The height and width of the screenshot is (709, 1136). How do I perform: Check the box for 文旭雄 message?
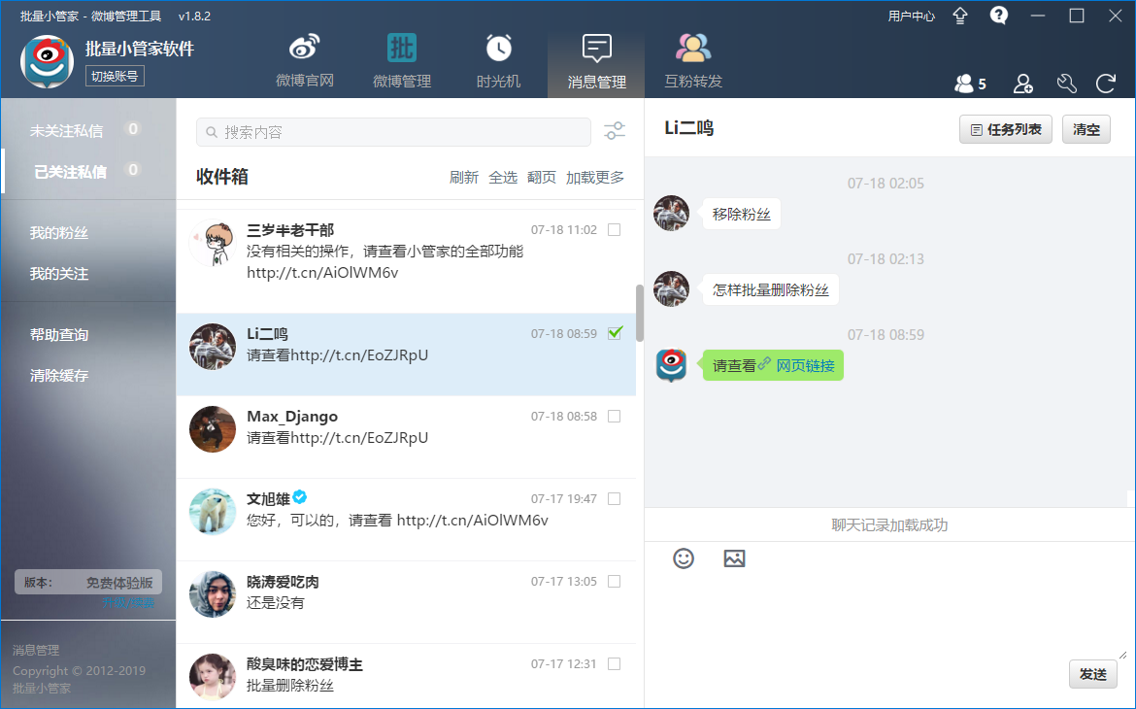click(615, 499)
